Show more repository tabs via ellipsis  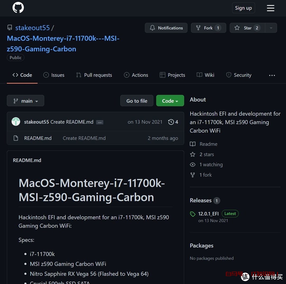272,75
